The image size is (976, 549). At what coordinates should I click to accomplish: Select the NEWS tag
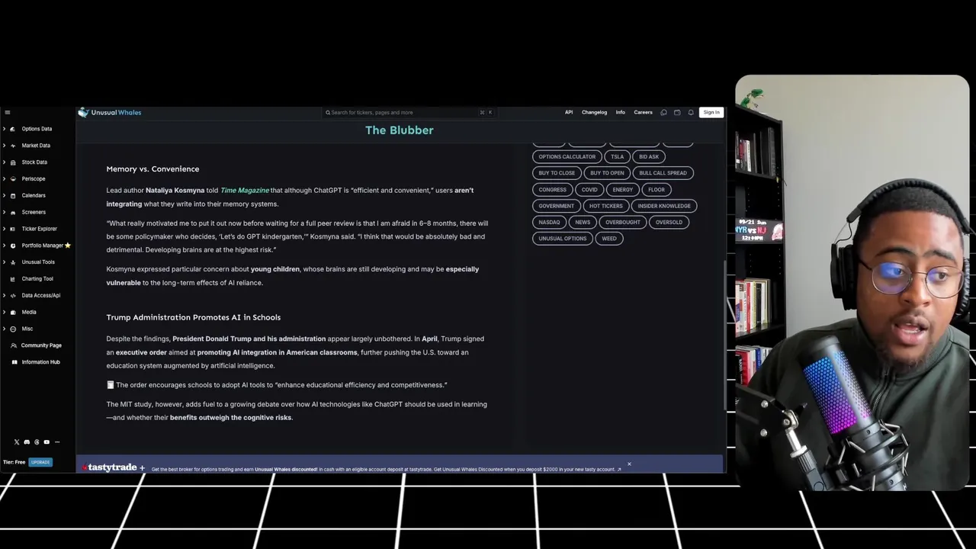[x=583, y=222]
